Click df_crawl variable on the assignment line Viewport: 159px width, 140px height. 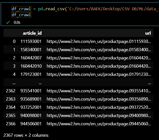pos(21,9)
